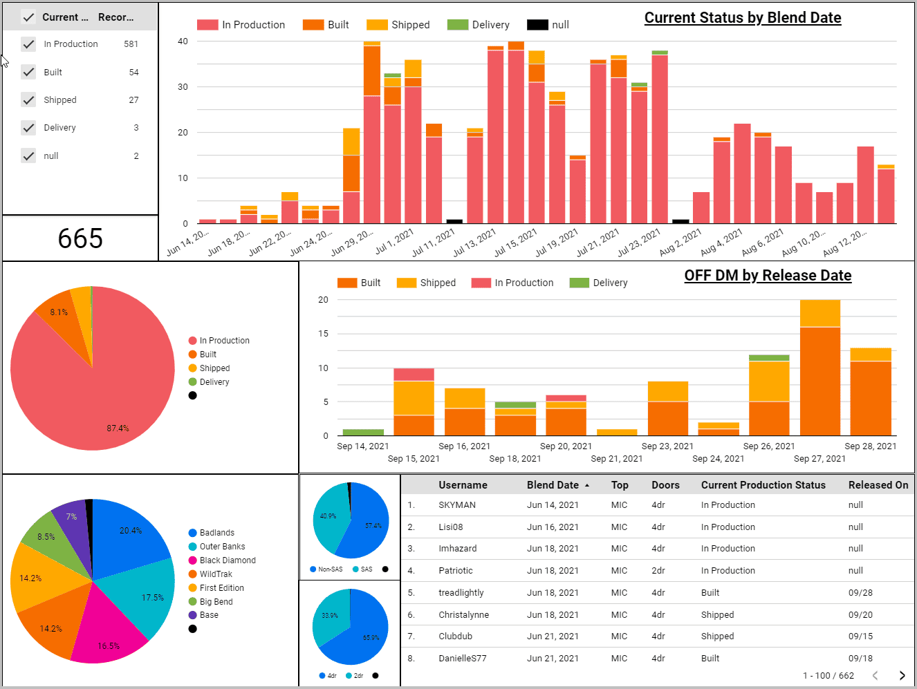
Task: Go to previous page of table
Action: [876, 675]
